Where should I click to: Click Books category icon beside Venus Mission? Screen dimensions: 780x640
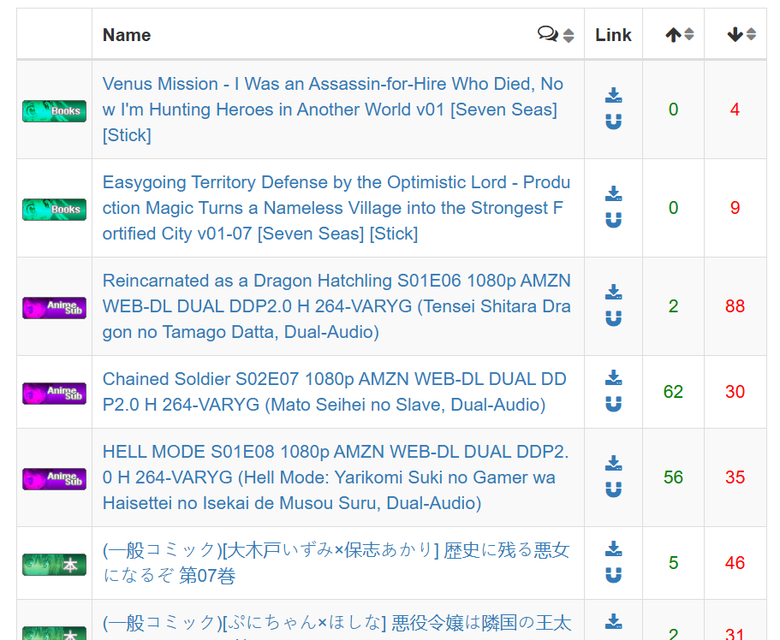(x=54, y=110)
